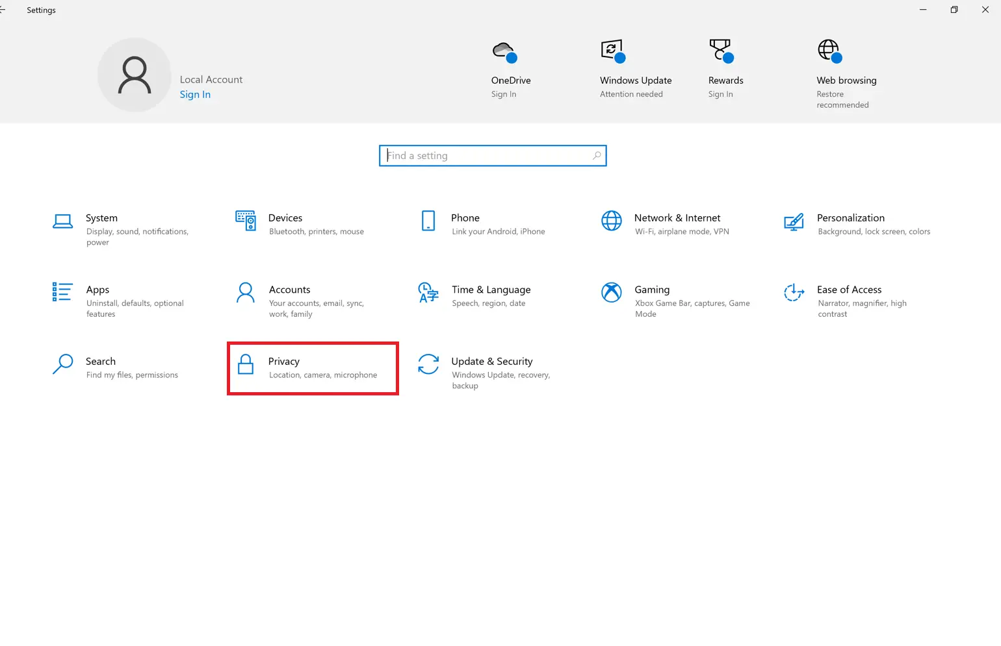This screenshot has height=646, width=1001.
Task: Click the Windows Update label in header
Action: pos(636,81)
